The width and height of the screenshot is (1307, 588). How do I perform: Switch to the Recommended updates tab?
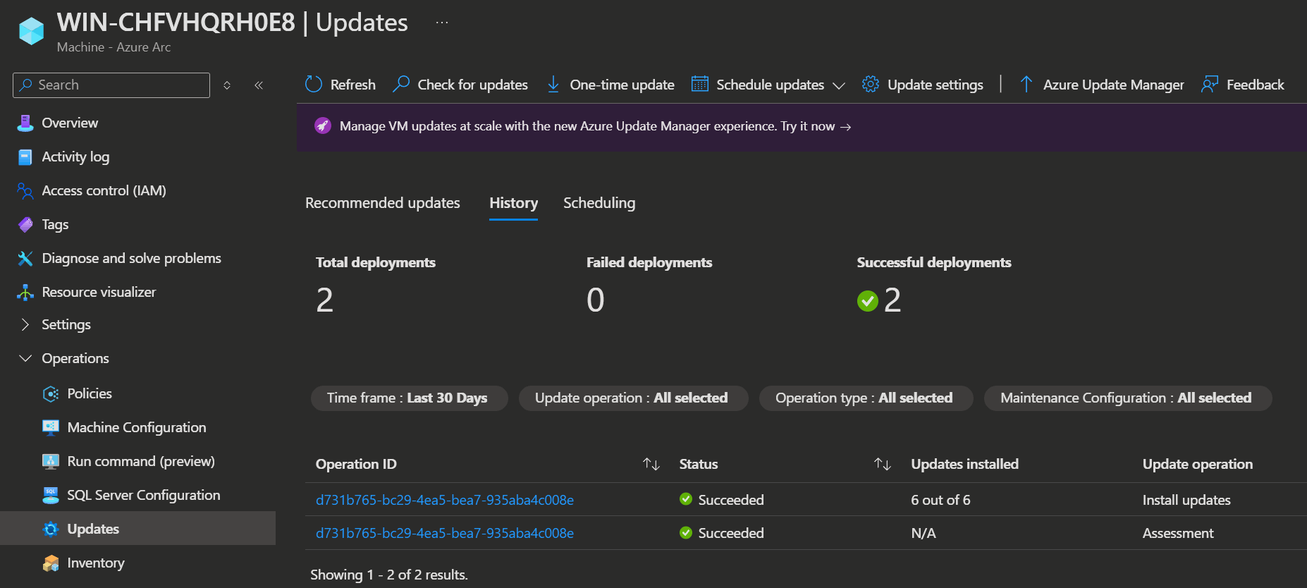(383, 203)
